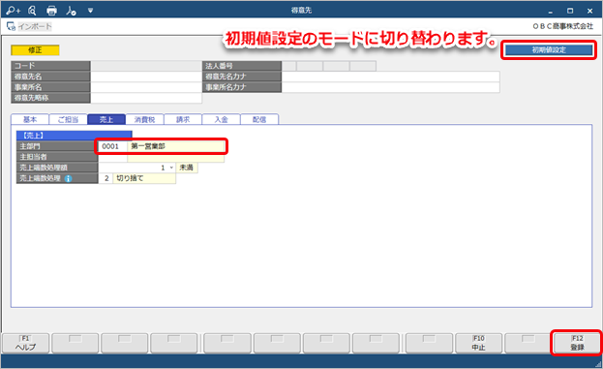Open the 配信 tab
Image resolution: width=603 pixels, height=369 pixels.
(x=259, y=119)
